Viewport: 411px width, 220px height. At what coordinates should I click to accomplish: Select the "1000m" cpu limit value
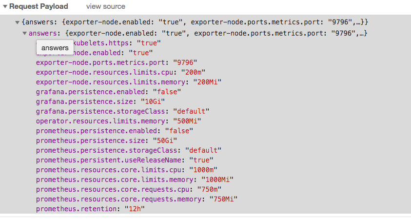pos(203,170)
